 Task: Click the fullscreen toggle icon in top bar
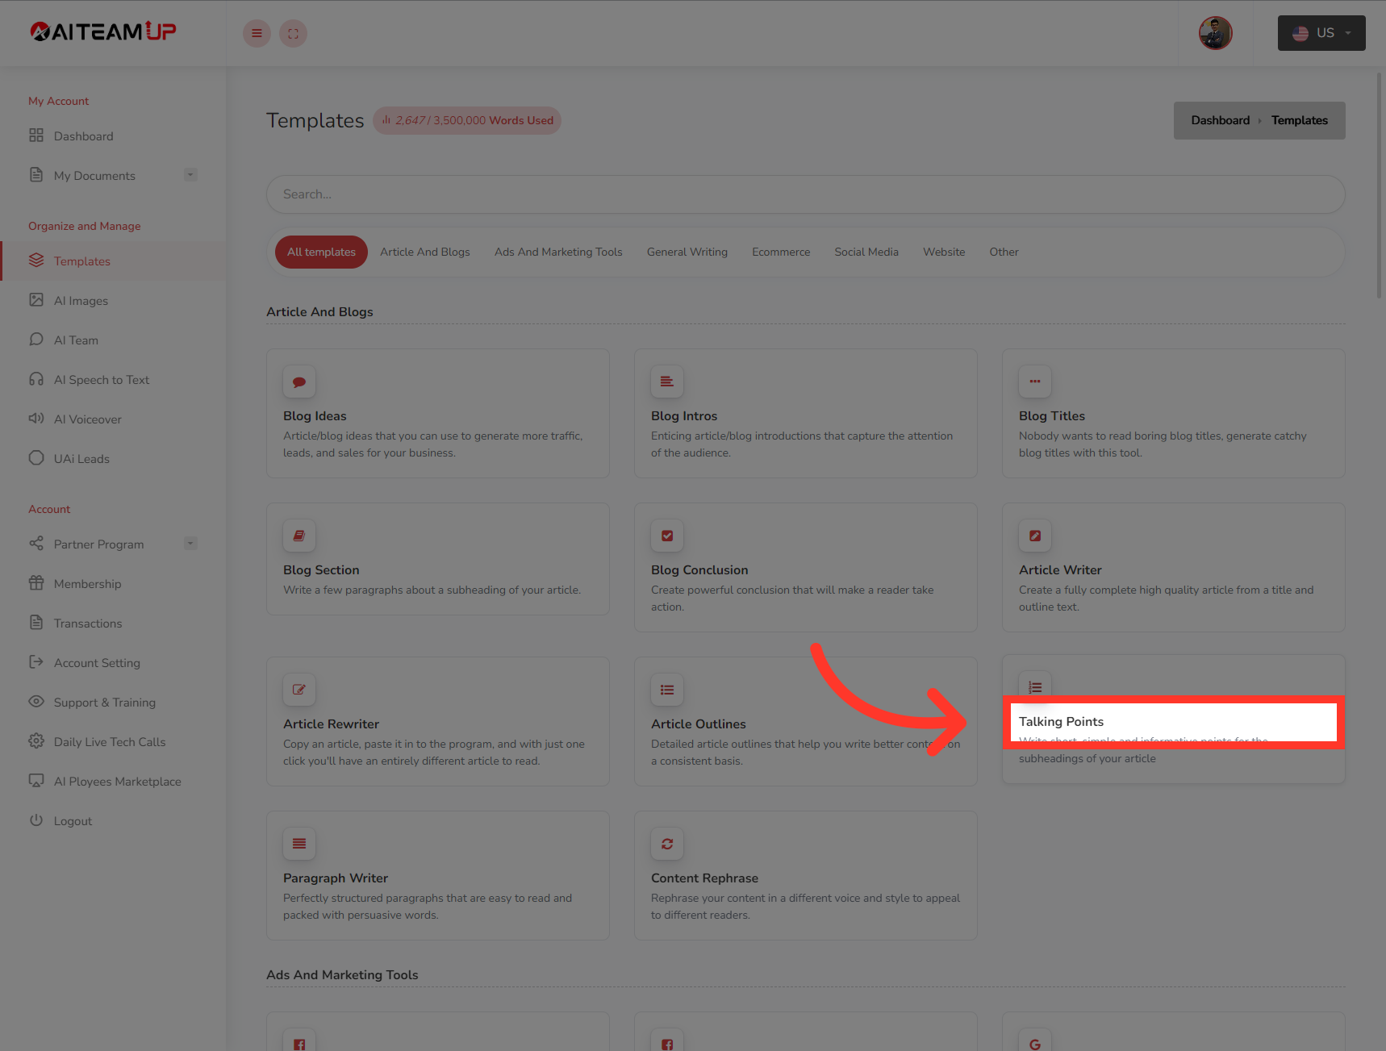point(293,33)
